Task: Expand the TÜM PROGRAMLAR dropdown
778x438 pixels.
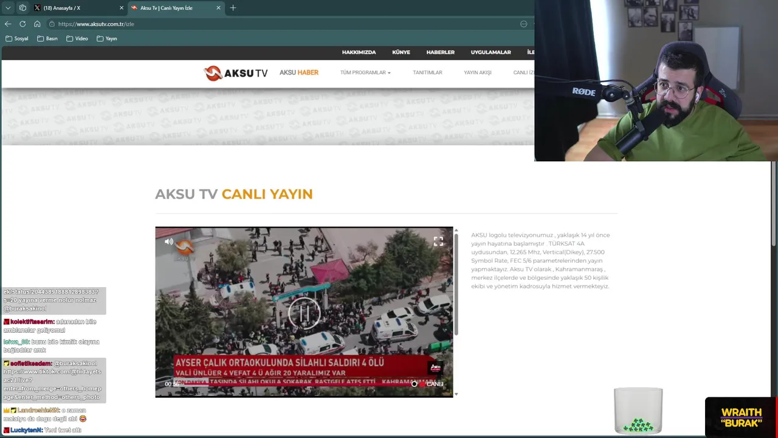Action: coord(365,72)
